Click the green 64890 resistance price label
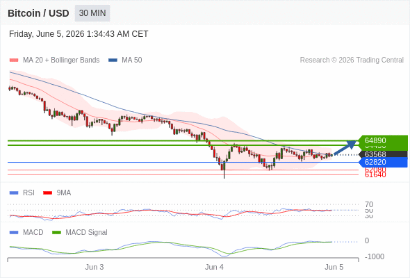The width and height of the screenshot is (410, 278). (384, 140)
